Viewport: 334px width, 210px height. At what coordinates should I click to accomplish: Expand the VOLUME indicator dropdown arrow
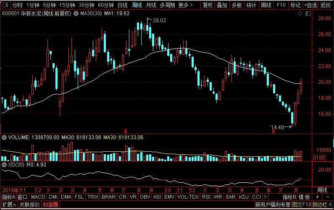tap(4, 137)
